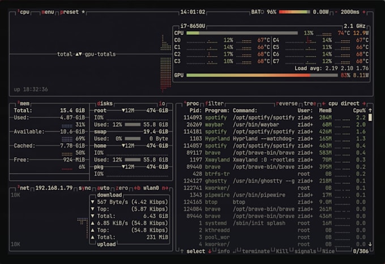This screenshot has height=264, width=385.
Task: Toggle process tree view
Action: (x=310, y=103)
